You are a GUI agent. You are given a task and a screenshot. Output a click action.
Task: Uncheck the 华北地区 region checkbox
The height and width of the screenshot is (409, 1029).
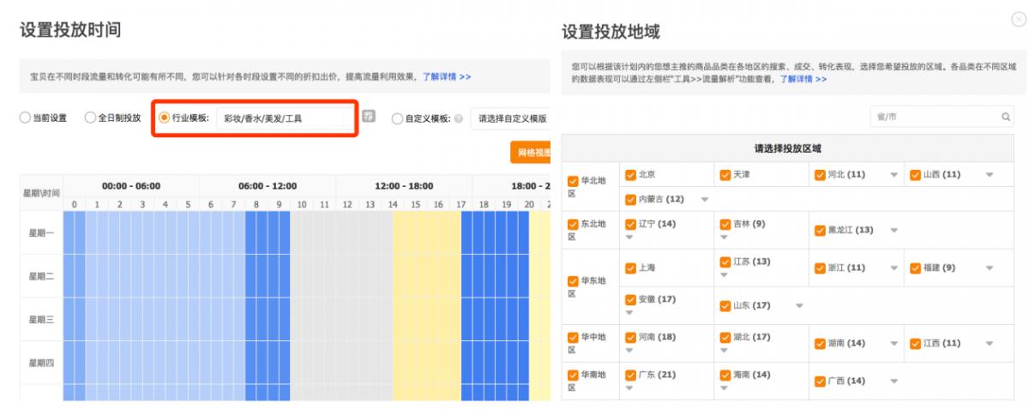tap(574, 181)
